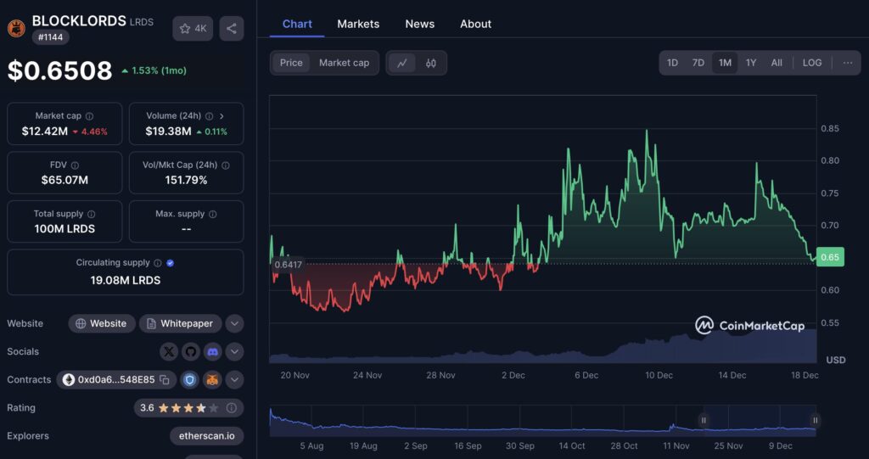
Task: Open the Website link button
Action: coord(102,324)
